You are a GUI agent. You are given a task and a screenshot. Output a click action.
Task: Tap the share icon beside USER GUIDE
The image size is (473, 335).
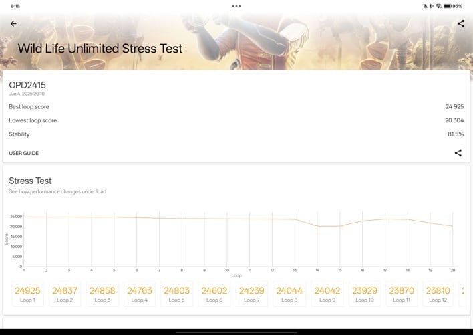[458, 153]
